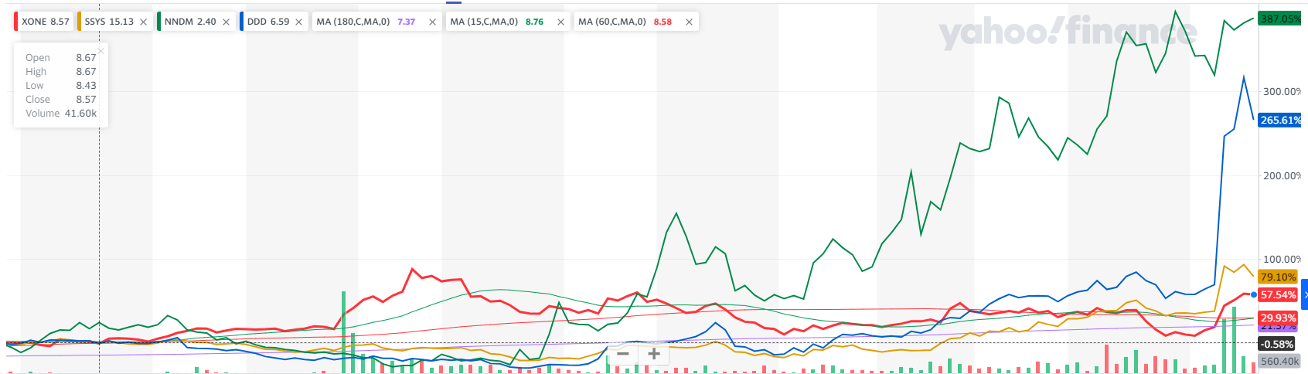Close the Open/High/Low/Close tooltip box
Image resolution: width=1308 pixels, height=374 pixels.
coord(100,51)
